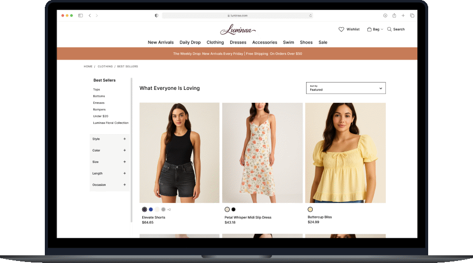Choose blue swatch for Elevate Shorts

(151, 210)
